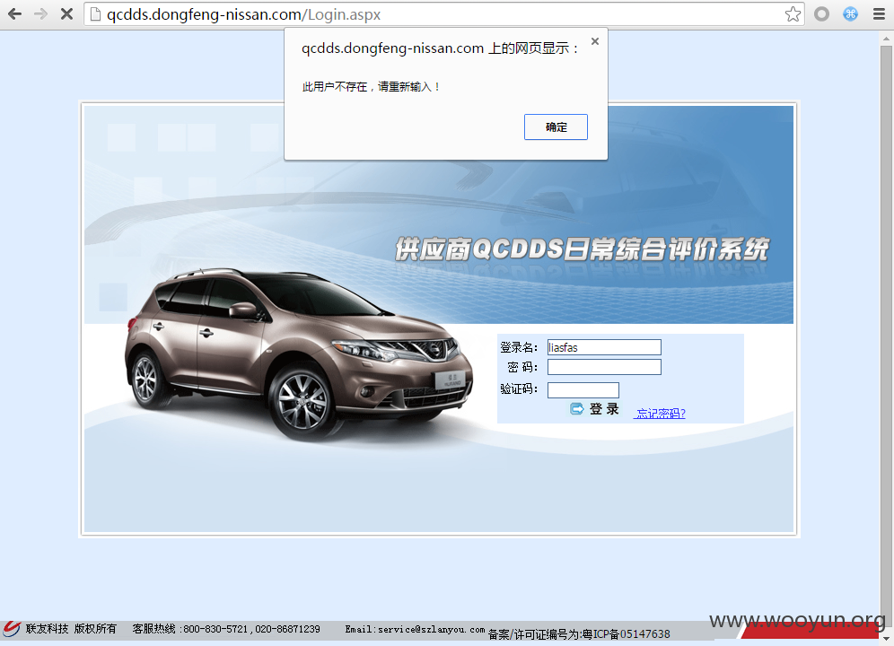Screen dimensions: 894x646
Task: Click the scrollbar up arrow
Action: point(886,39)
